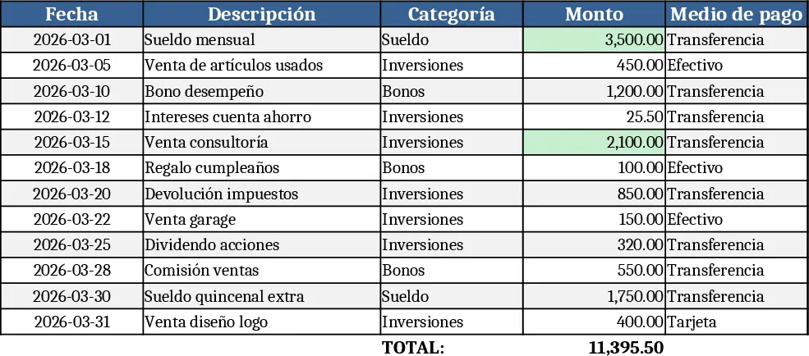Select the Regalo cumpleaños cell
809x356 pixels.
tap(261, 168)
